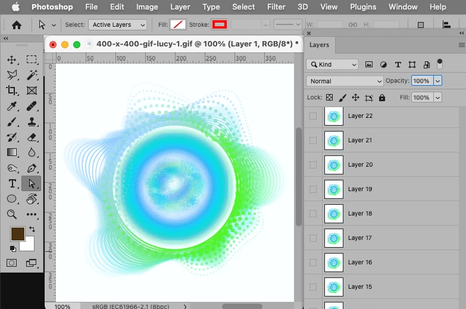Open the Kind filter type dropdown
Viewport: 466px width, 309px height.
click(332, 64)
